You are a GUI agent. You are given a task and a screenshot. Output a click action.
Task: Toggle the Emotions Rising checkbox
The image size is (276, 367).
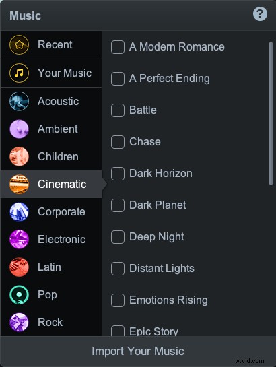[x=118, y=300]
